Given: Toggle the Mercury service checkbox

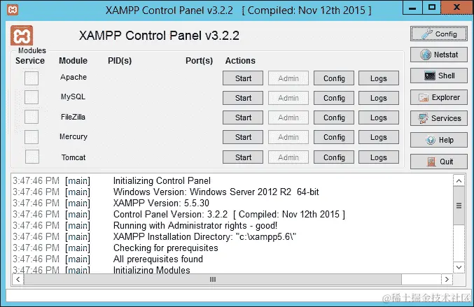Looking at the screenshot, I should pyautogui.click(x=32, y=137).
